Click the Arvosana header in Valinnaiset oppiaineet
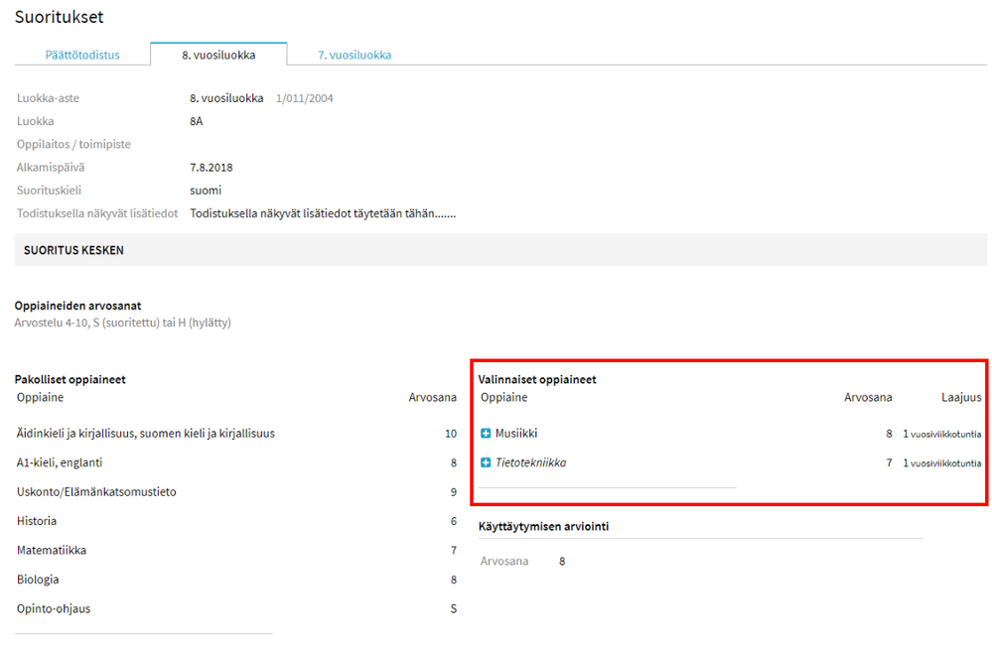 pos(868,397)
